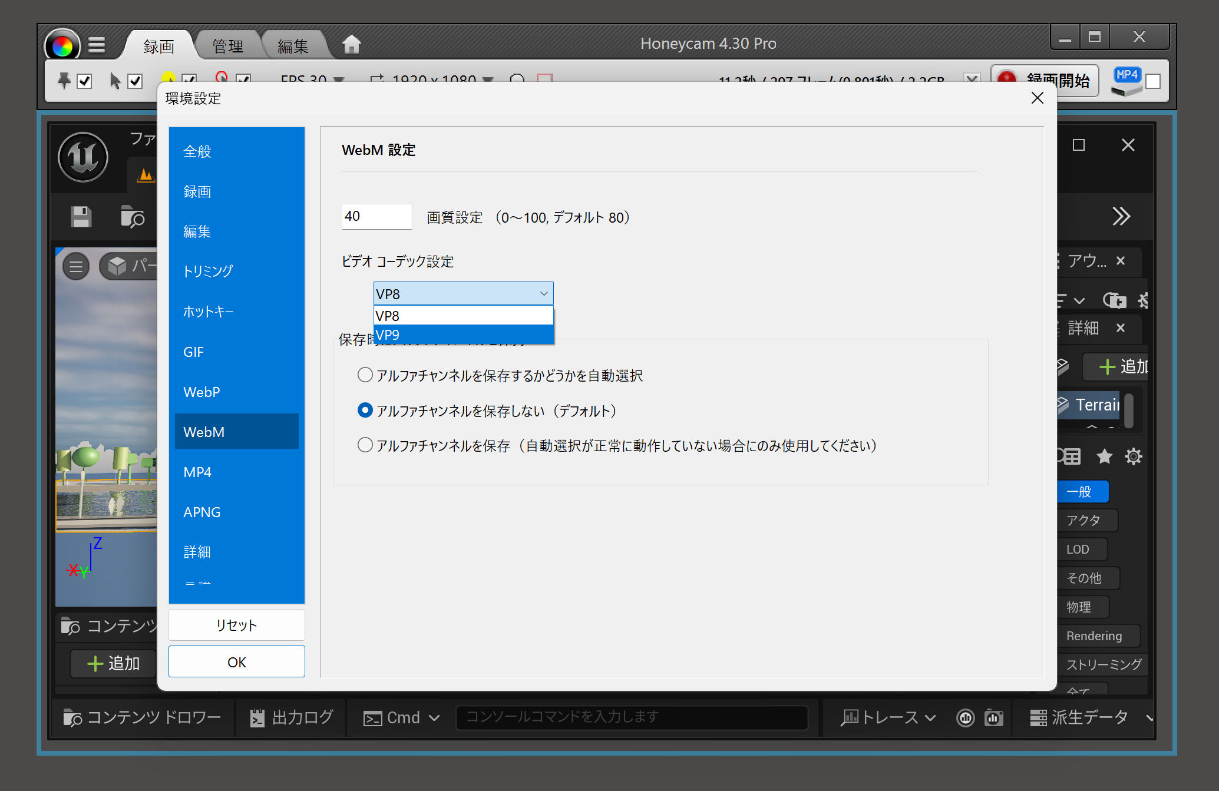
Task: Open the hamburger menu next to the logo
Action: (x=97, y=45)
